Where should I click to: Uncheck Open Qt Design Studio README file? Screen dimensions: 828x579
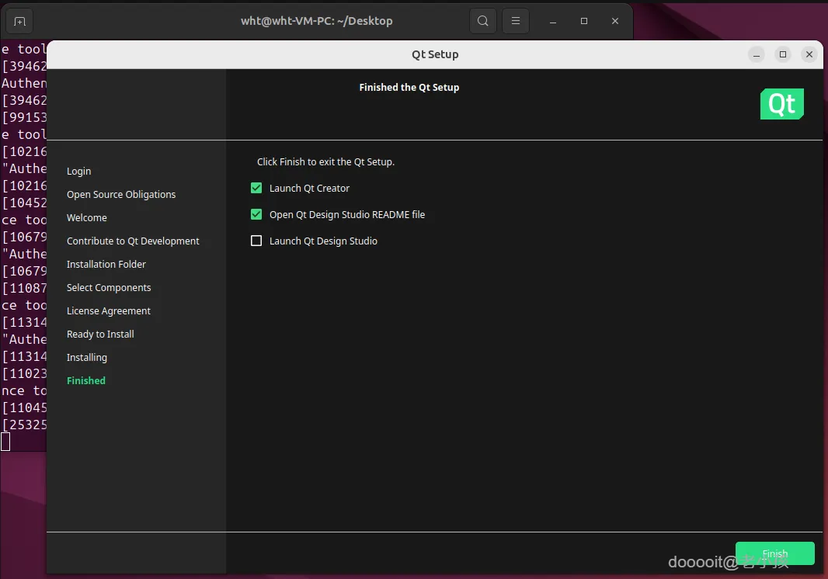[256, 214]
